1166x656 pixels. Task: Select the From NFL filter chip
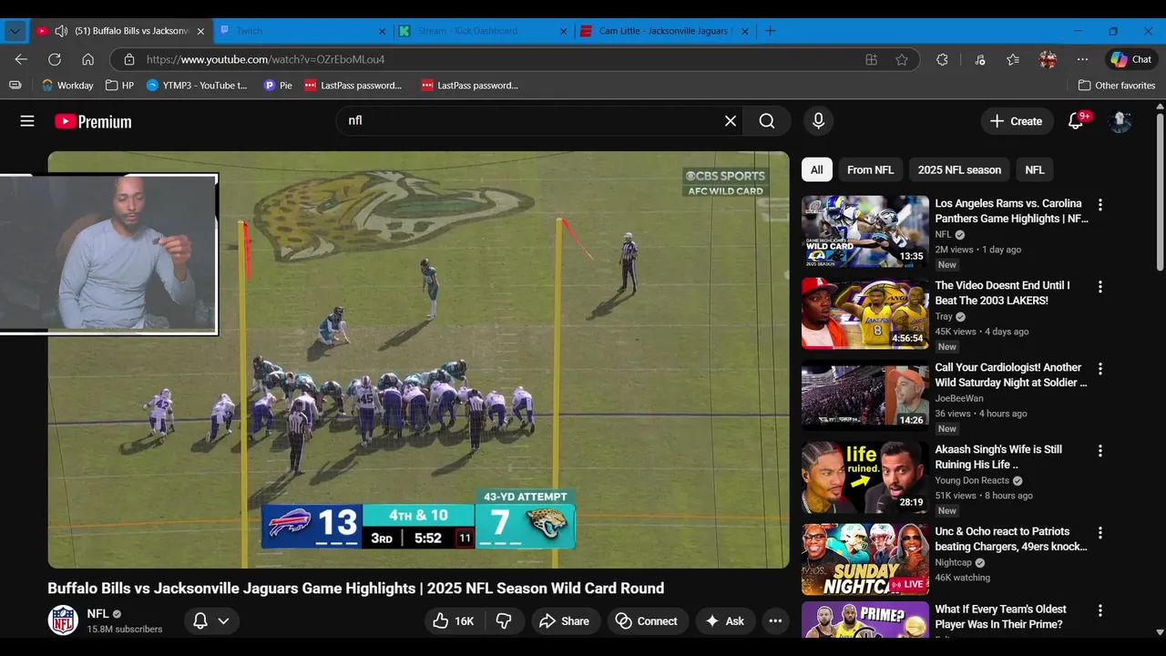click(870, 169)
